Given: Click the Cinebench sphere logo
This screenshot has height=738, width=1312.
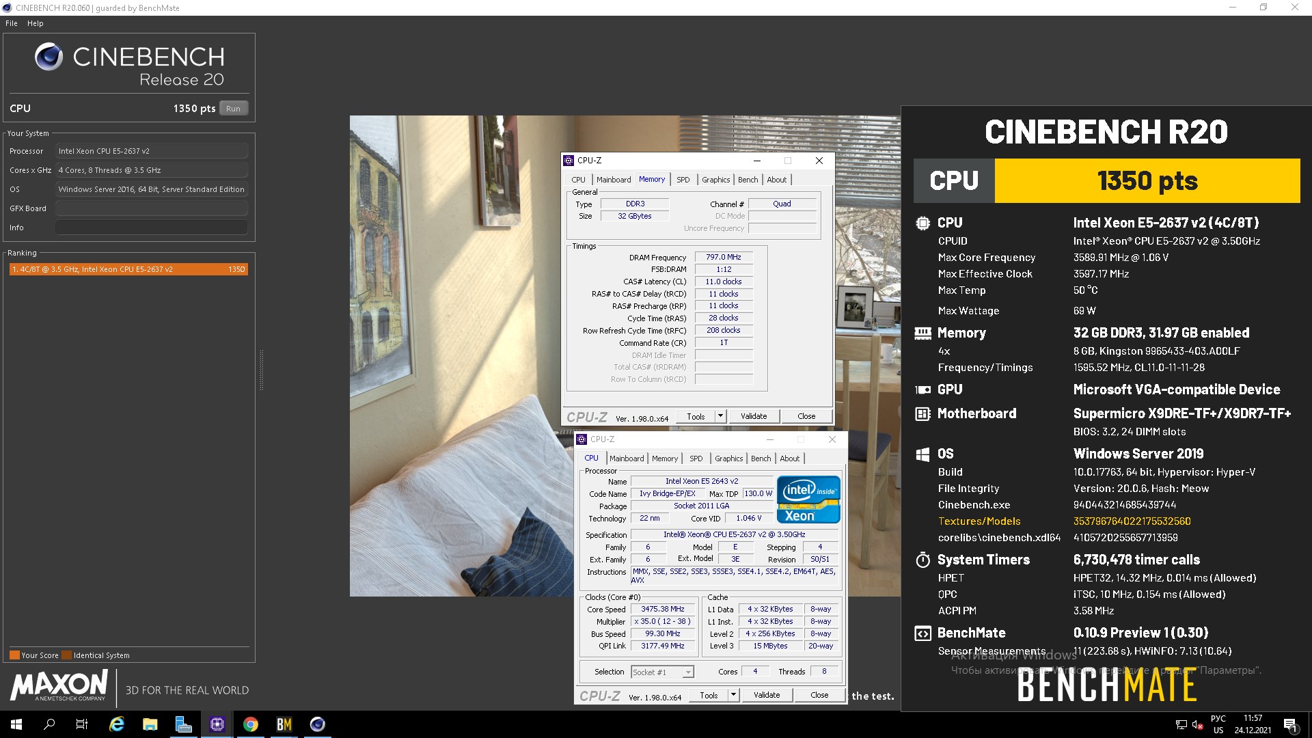Looking at the screenshot, I should coord(49,57).
